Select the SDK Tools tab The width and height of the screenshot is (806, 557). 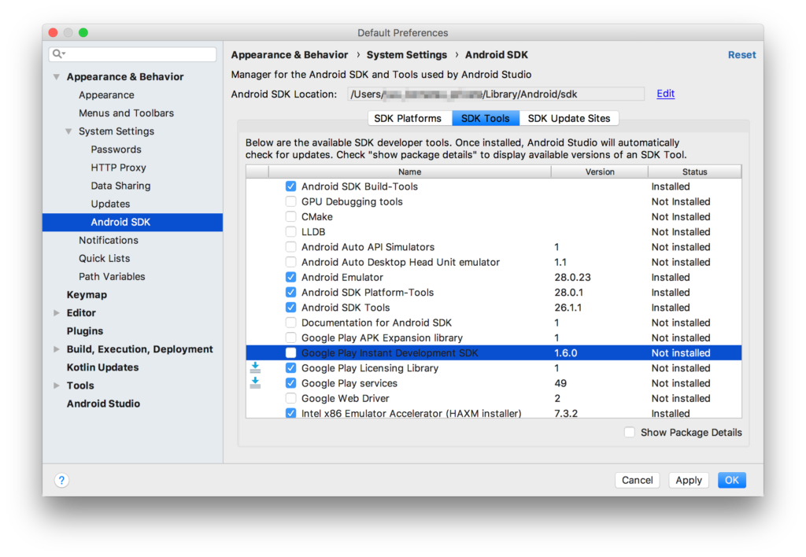pos(485,118)
